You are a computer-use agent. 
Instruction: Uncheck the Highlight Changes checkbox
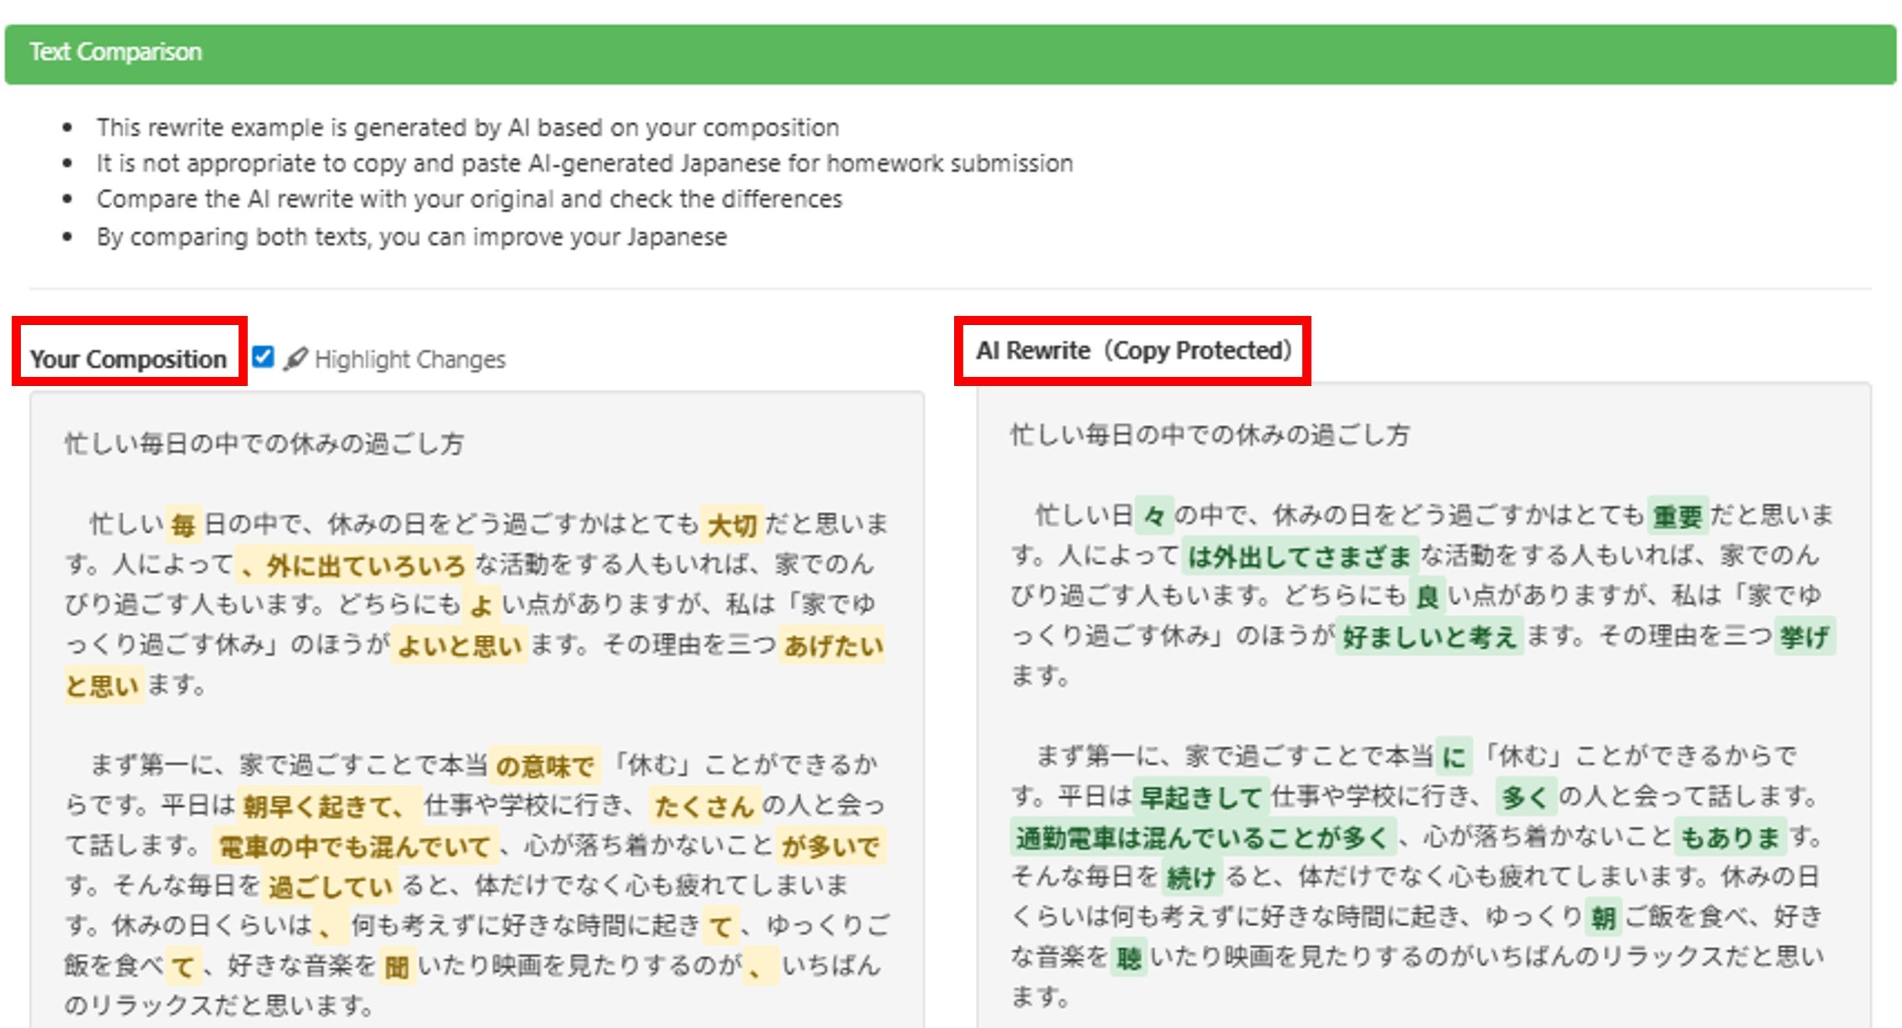tap(263, 357)
